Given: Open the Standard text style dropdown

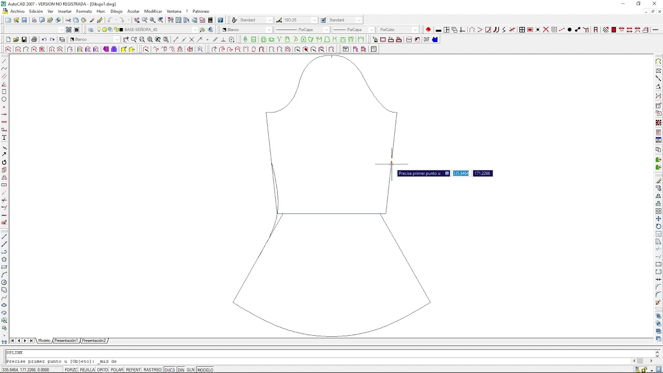Looking at the screenshot, I should (x=269, y=20).
